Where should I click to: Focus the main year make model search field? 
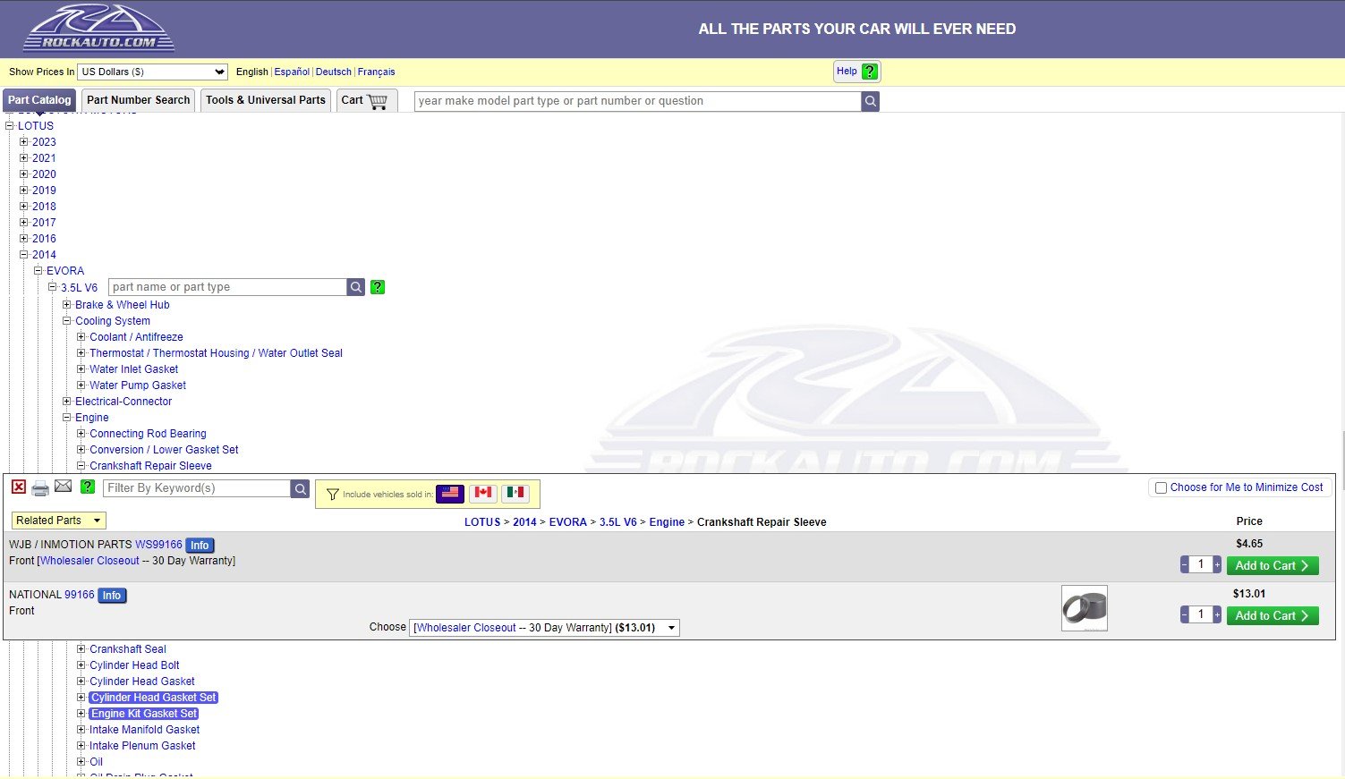(x=638, y=101)
